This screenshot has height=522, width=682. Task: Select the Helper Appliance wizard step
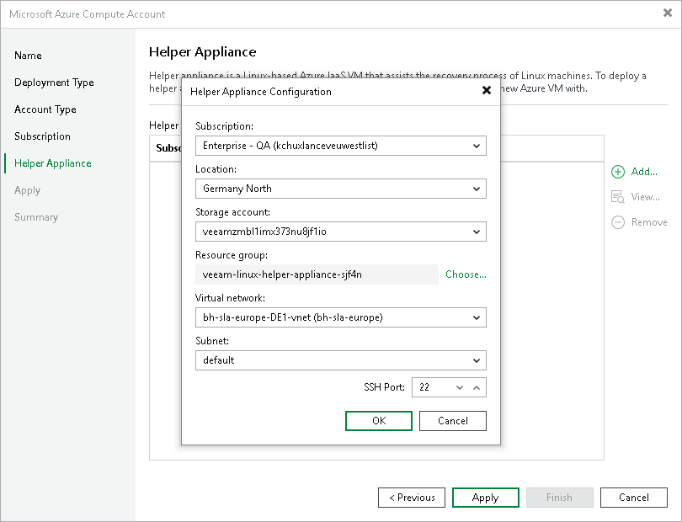click(53, 163)
